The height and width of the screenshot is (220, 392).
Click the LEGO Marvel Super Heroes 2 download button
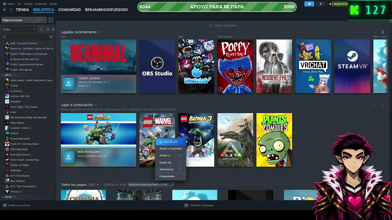69,157
